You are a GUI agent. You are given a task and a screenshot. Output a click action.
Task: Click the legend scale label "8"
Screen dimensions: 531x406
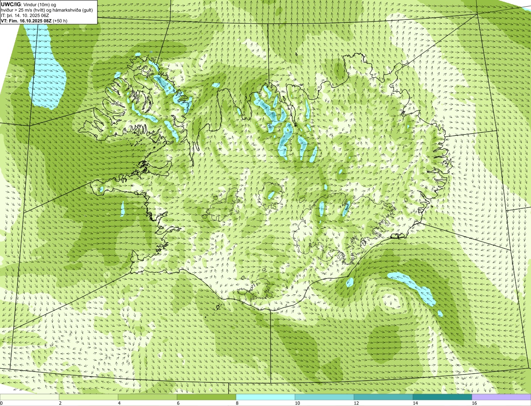pyautogui.click(x=237, y=404)
